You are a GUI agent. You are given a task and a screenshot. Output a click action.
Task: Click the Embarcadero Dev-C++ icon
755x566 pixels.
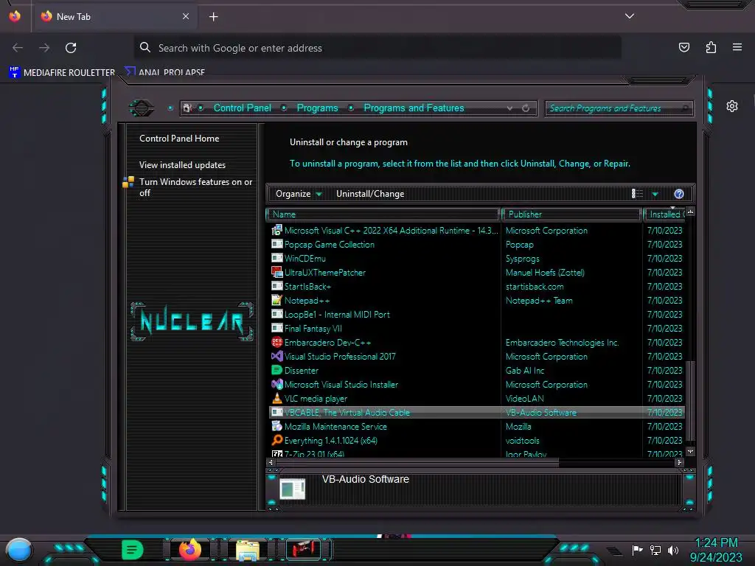pos(277,342)
